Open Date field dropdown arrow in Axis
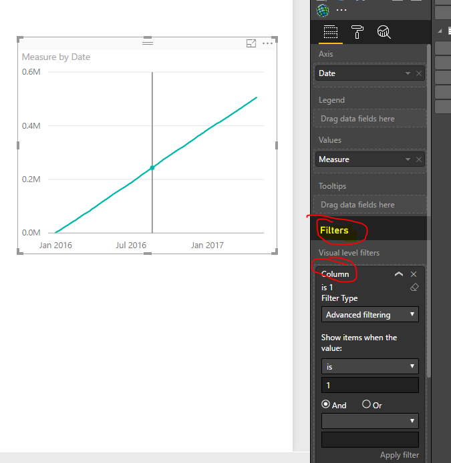 [x=408, y=73]
